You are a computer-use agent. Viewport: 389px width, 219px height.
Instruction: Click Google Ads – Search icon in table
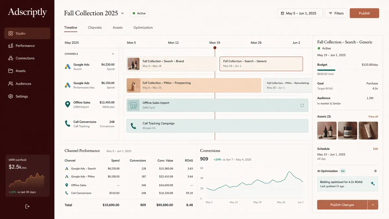coord(66,169)
